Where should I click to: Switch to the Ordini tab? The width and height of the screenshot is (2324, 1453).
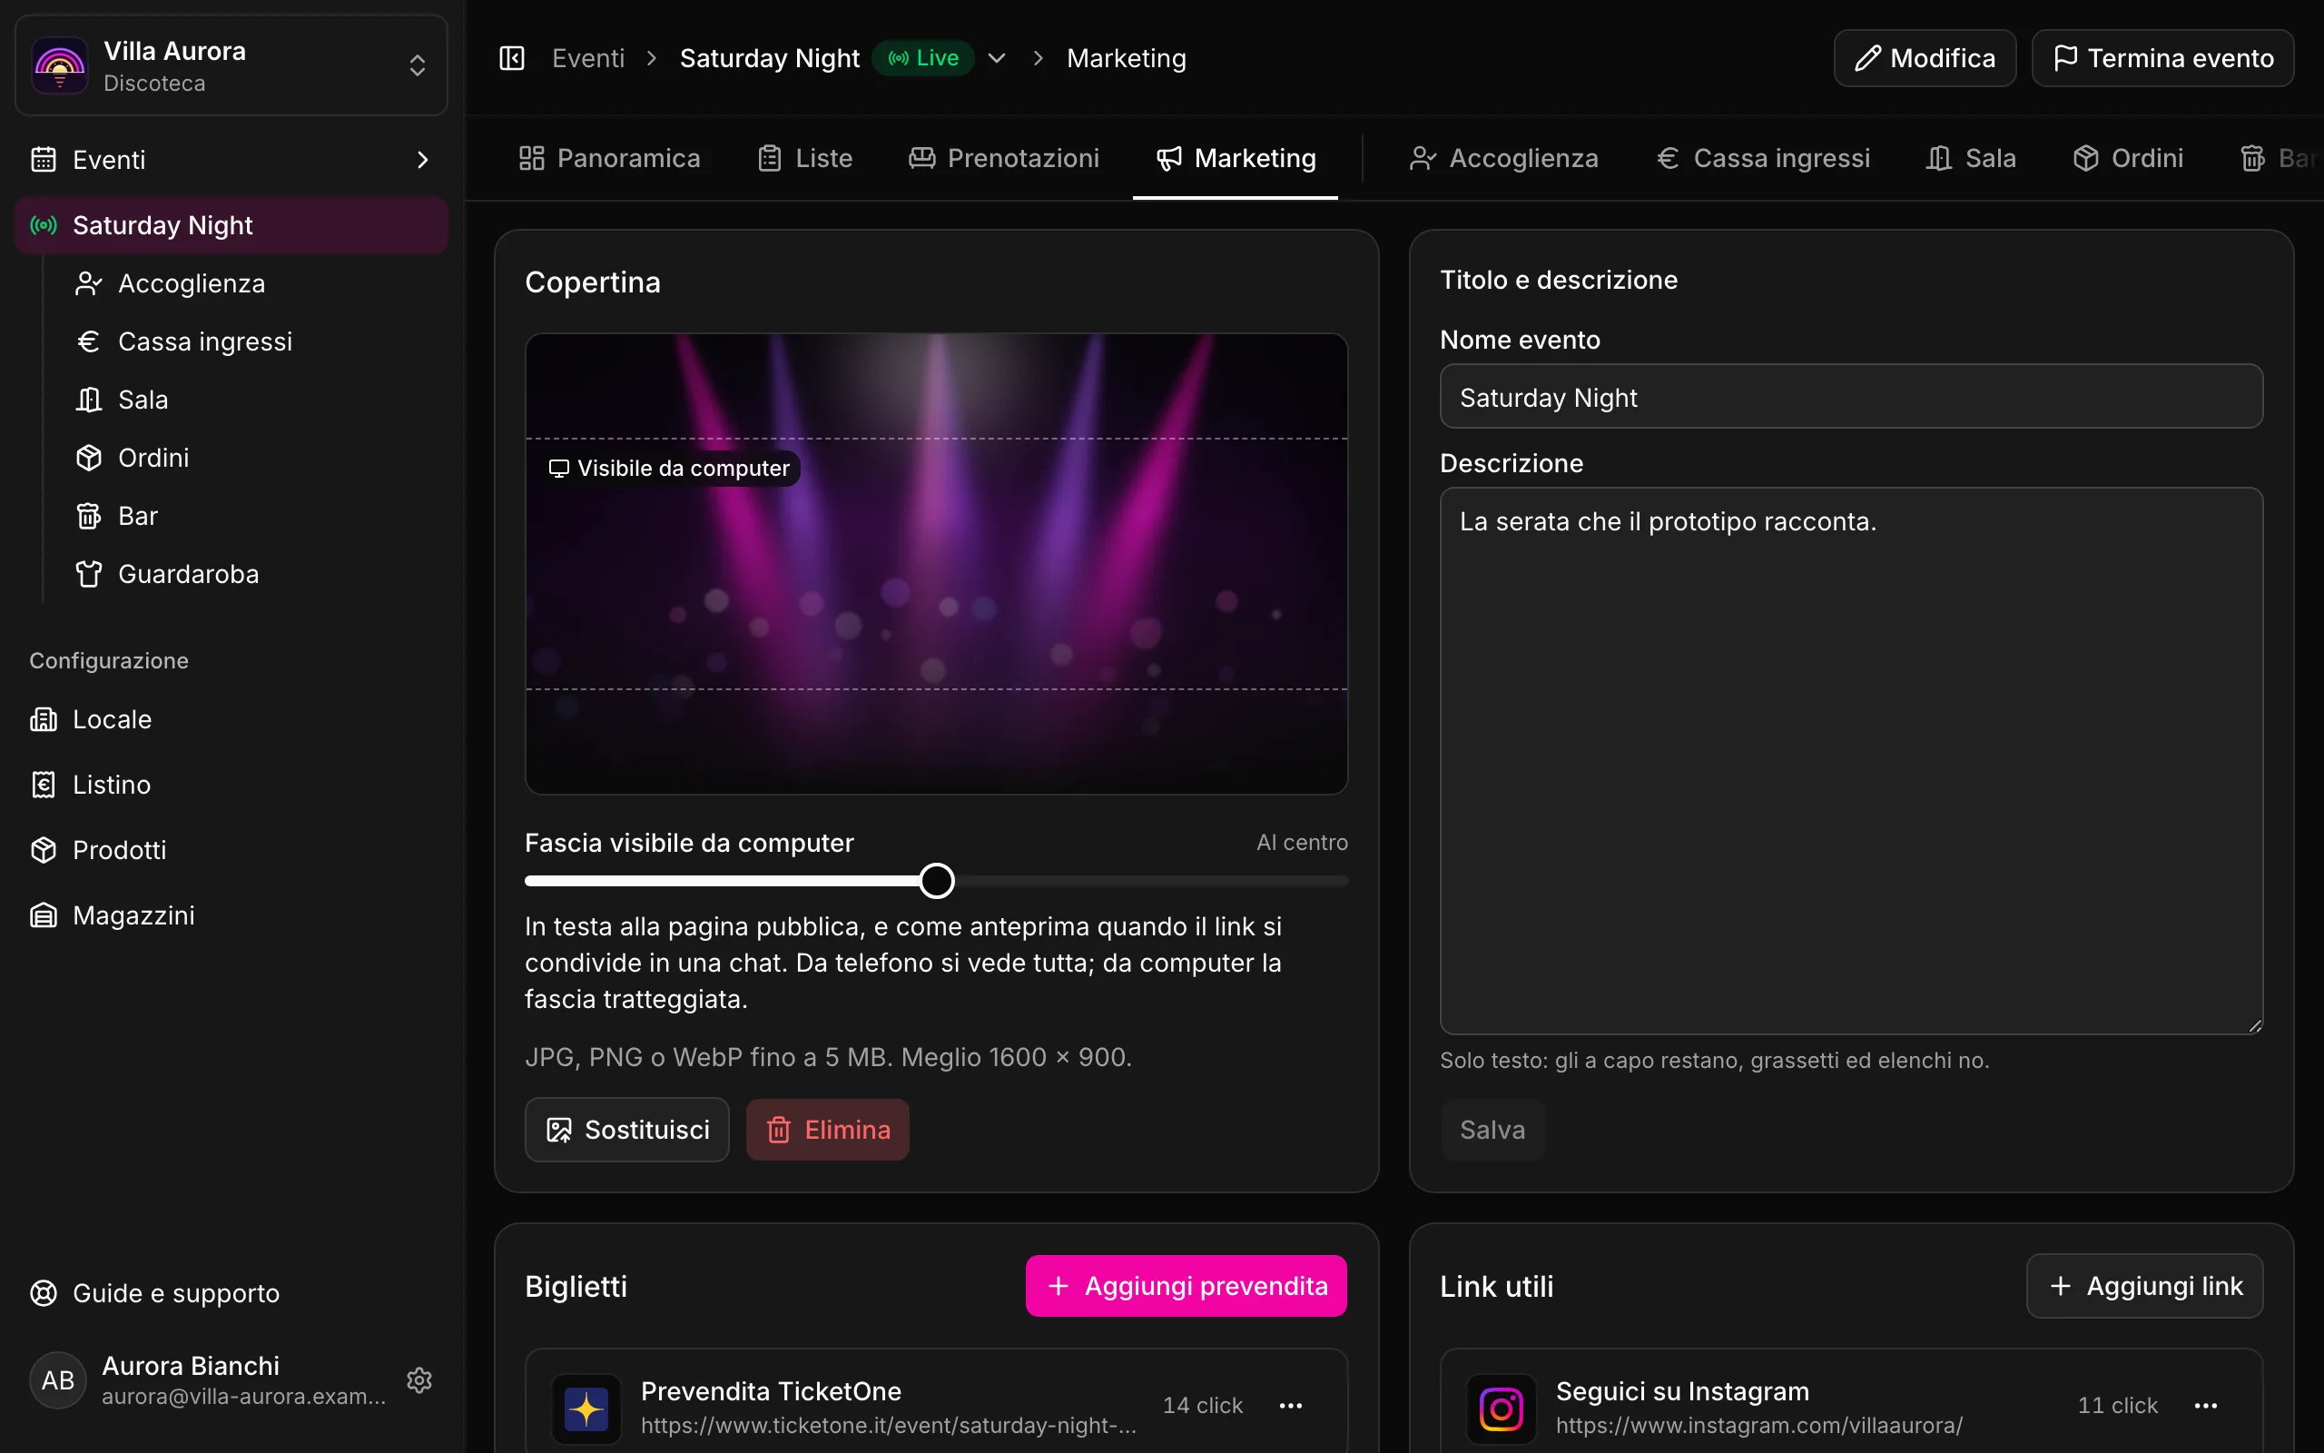coord(2127,159)
